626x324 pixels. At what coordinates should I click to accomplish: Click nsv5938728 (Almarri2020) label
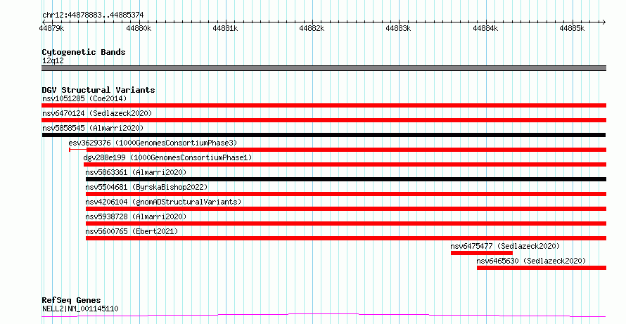coord(136,216)
